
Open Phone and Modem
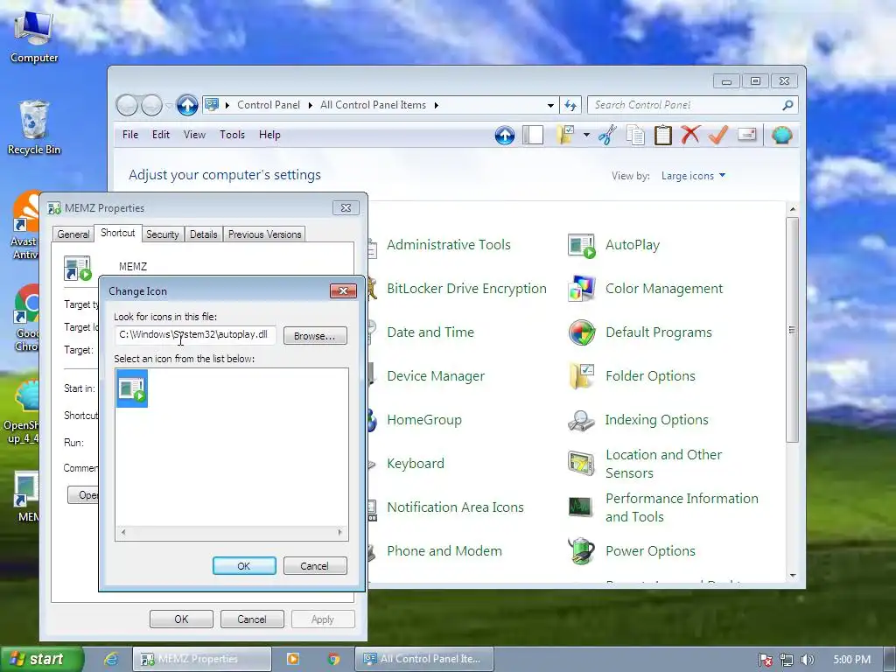pos(444,551)
